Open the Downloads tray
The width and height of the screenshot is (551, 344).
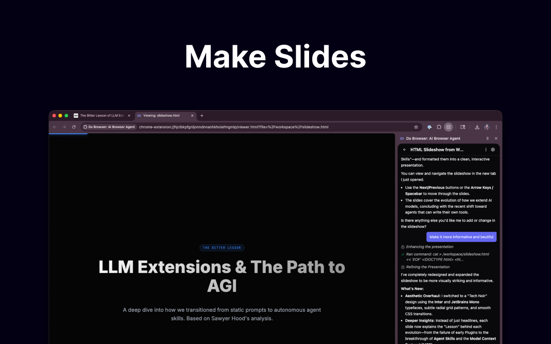(x=477, y=127)
